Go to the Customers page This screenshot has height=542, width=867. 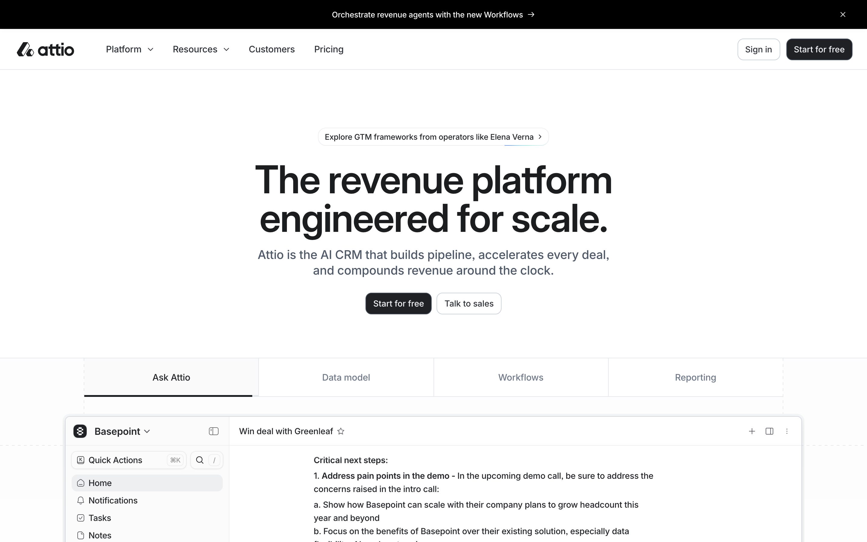coord(272,49)
